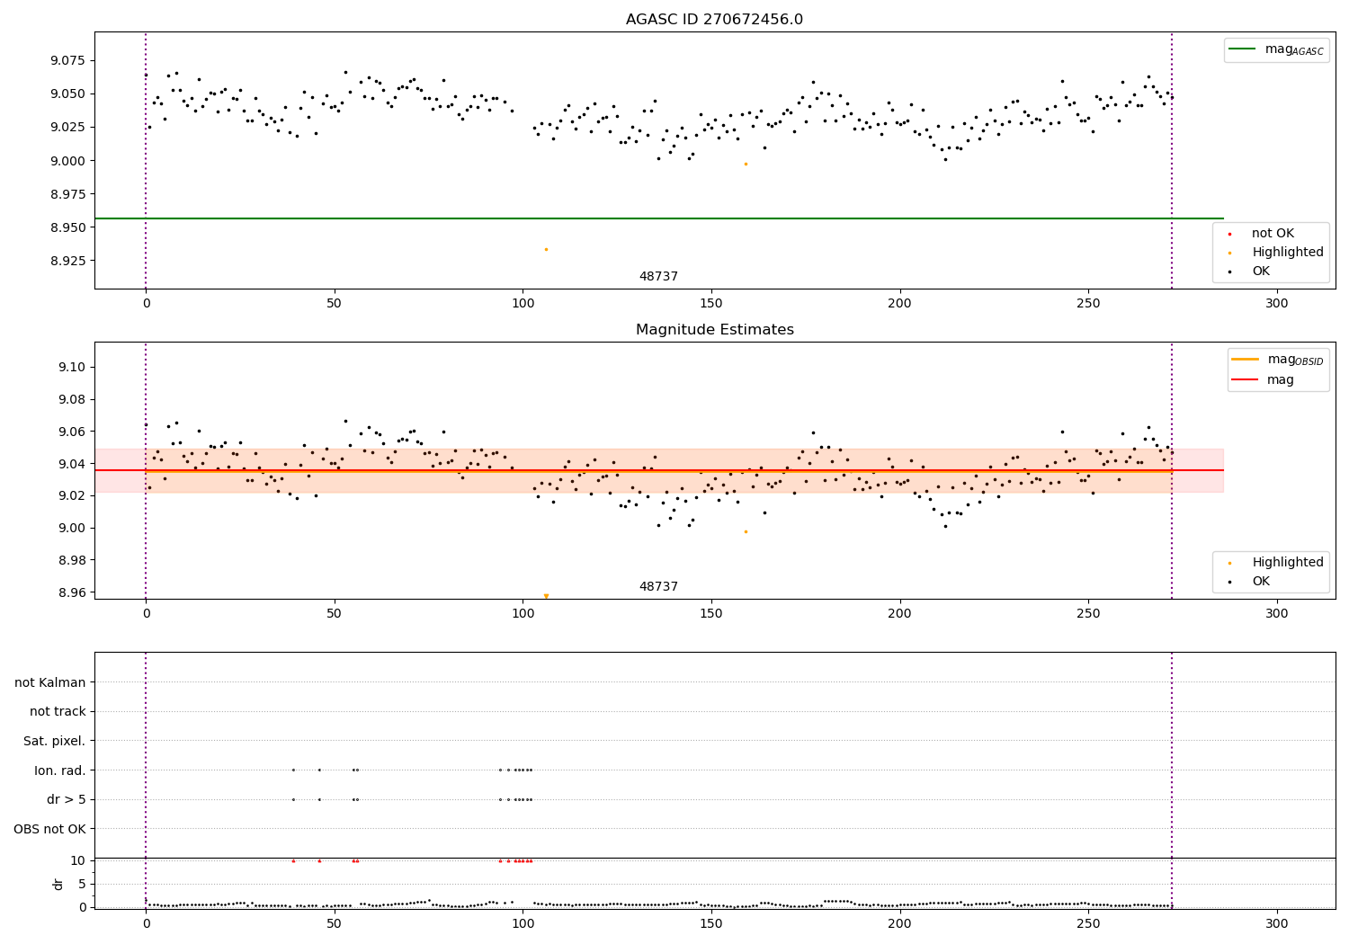The width and height of the screenshot is (1349, 944).
Task: Click the 5 tick on the dr axis
Action: click(83, 885)
